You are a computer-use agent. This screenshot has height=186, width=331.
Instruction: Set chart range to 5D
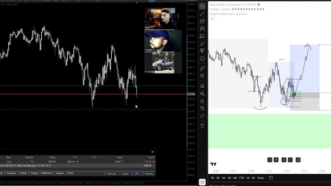click(x=218, y=178)
